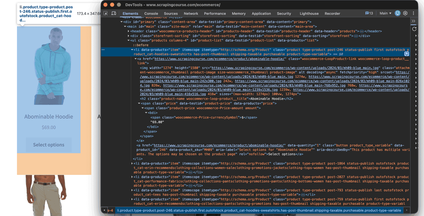The height and width of the screenshot is (216, 424).
Task: Select the "69.00" text node
Action: [157, 122]
